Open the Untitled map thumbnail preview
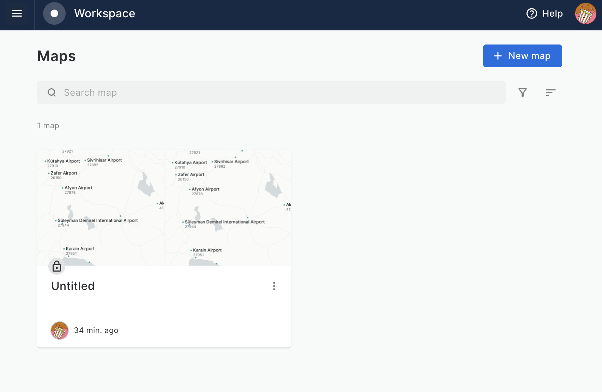Screen dimensions: 602x392 [164, 208]
